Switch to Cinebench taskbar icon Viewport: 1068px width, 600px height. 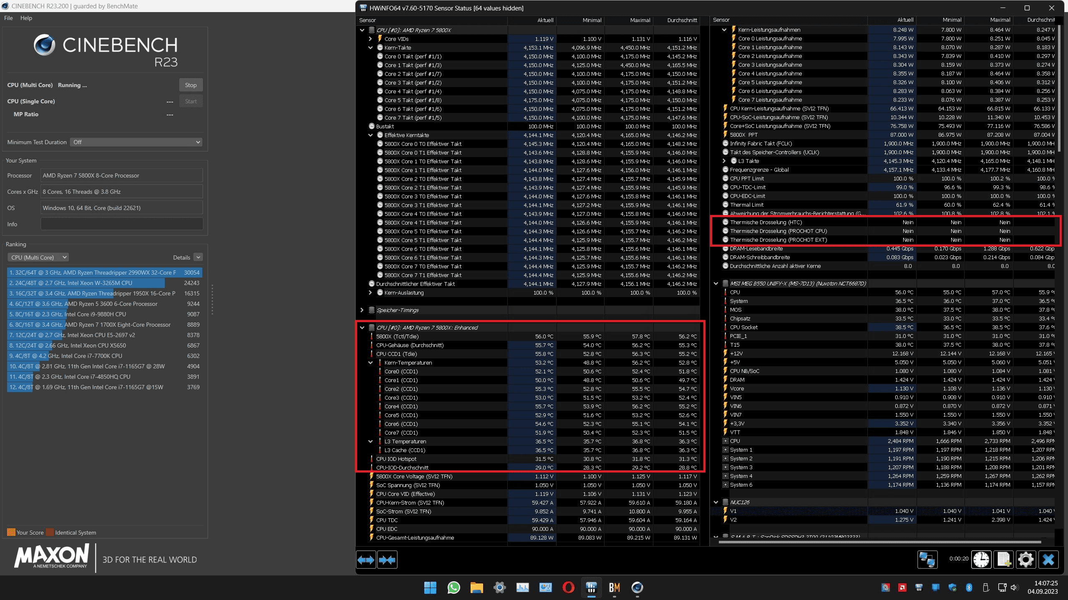click(x=637, y=587)
